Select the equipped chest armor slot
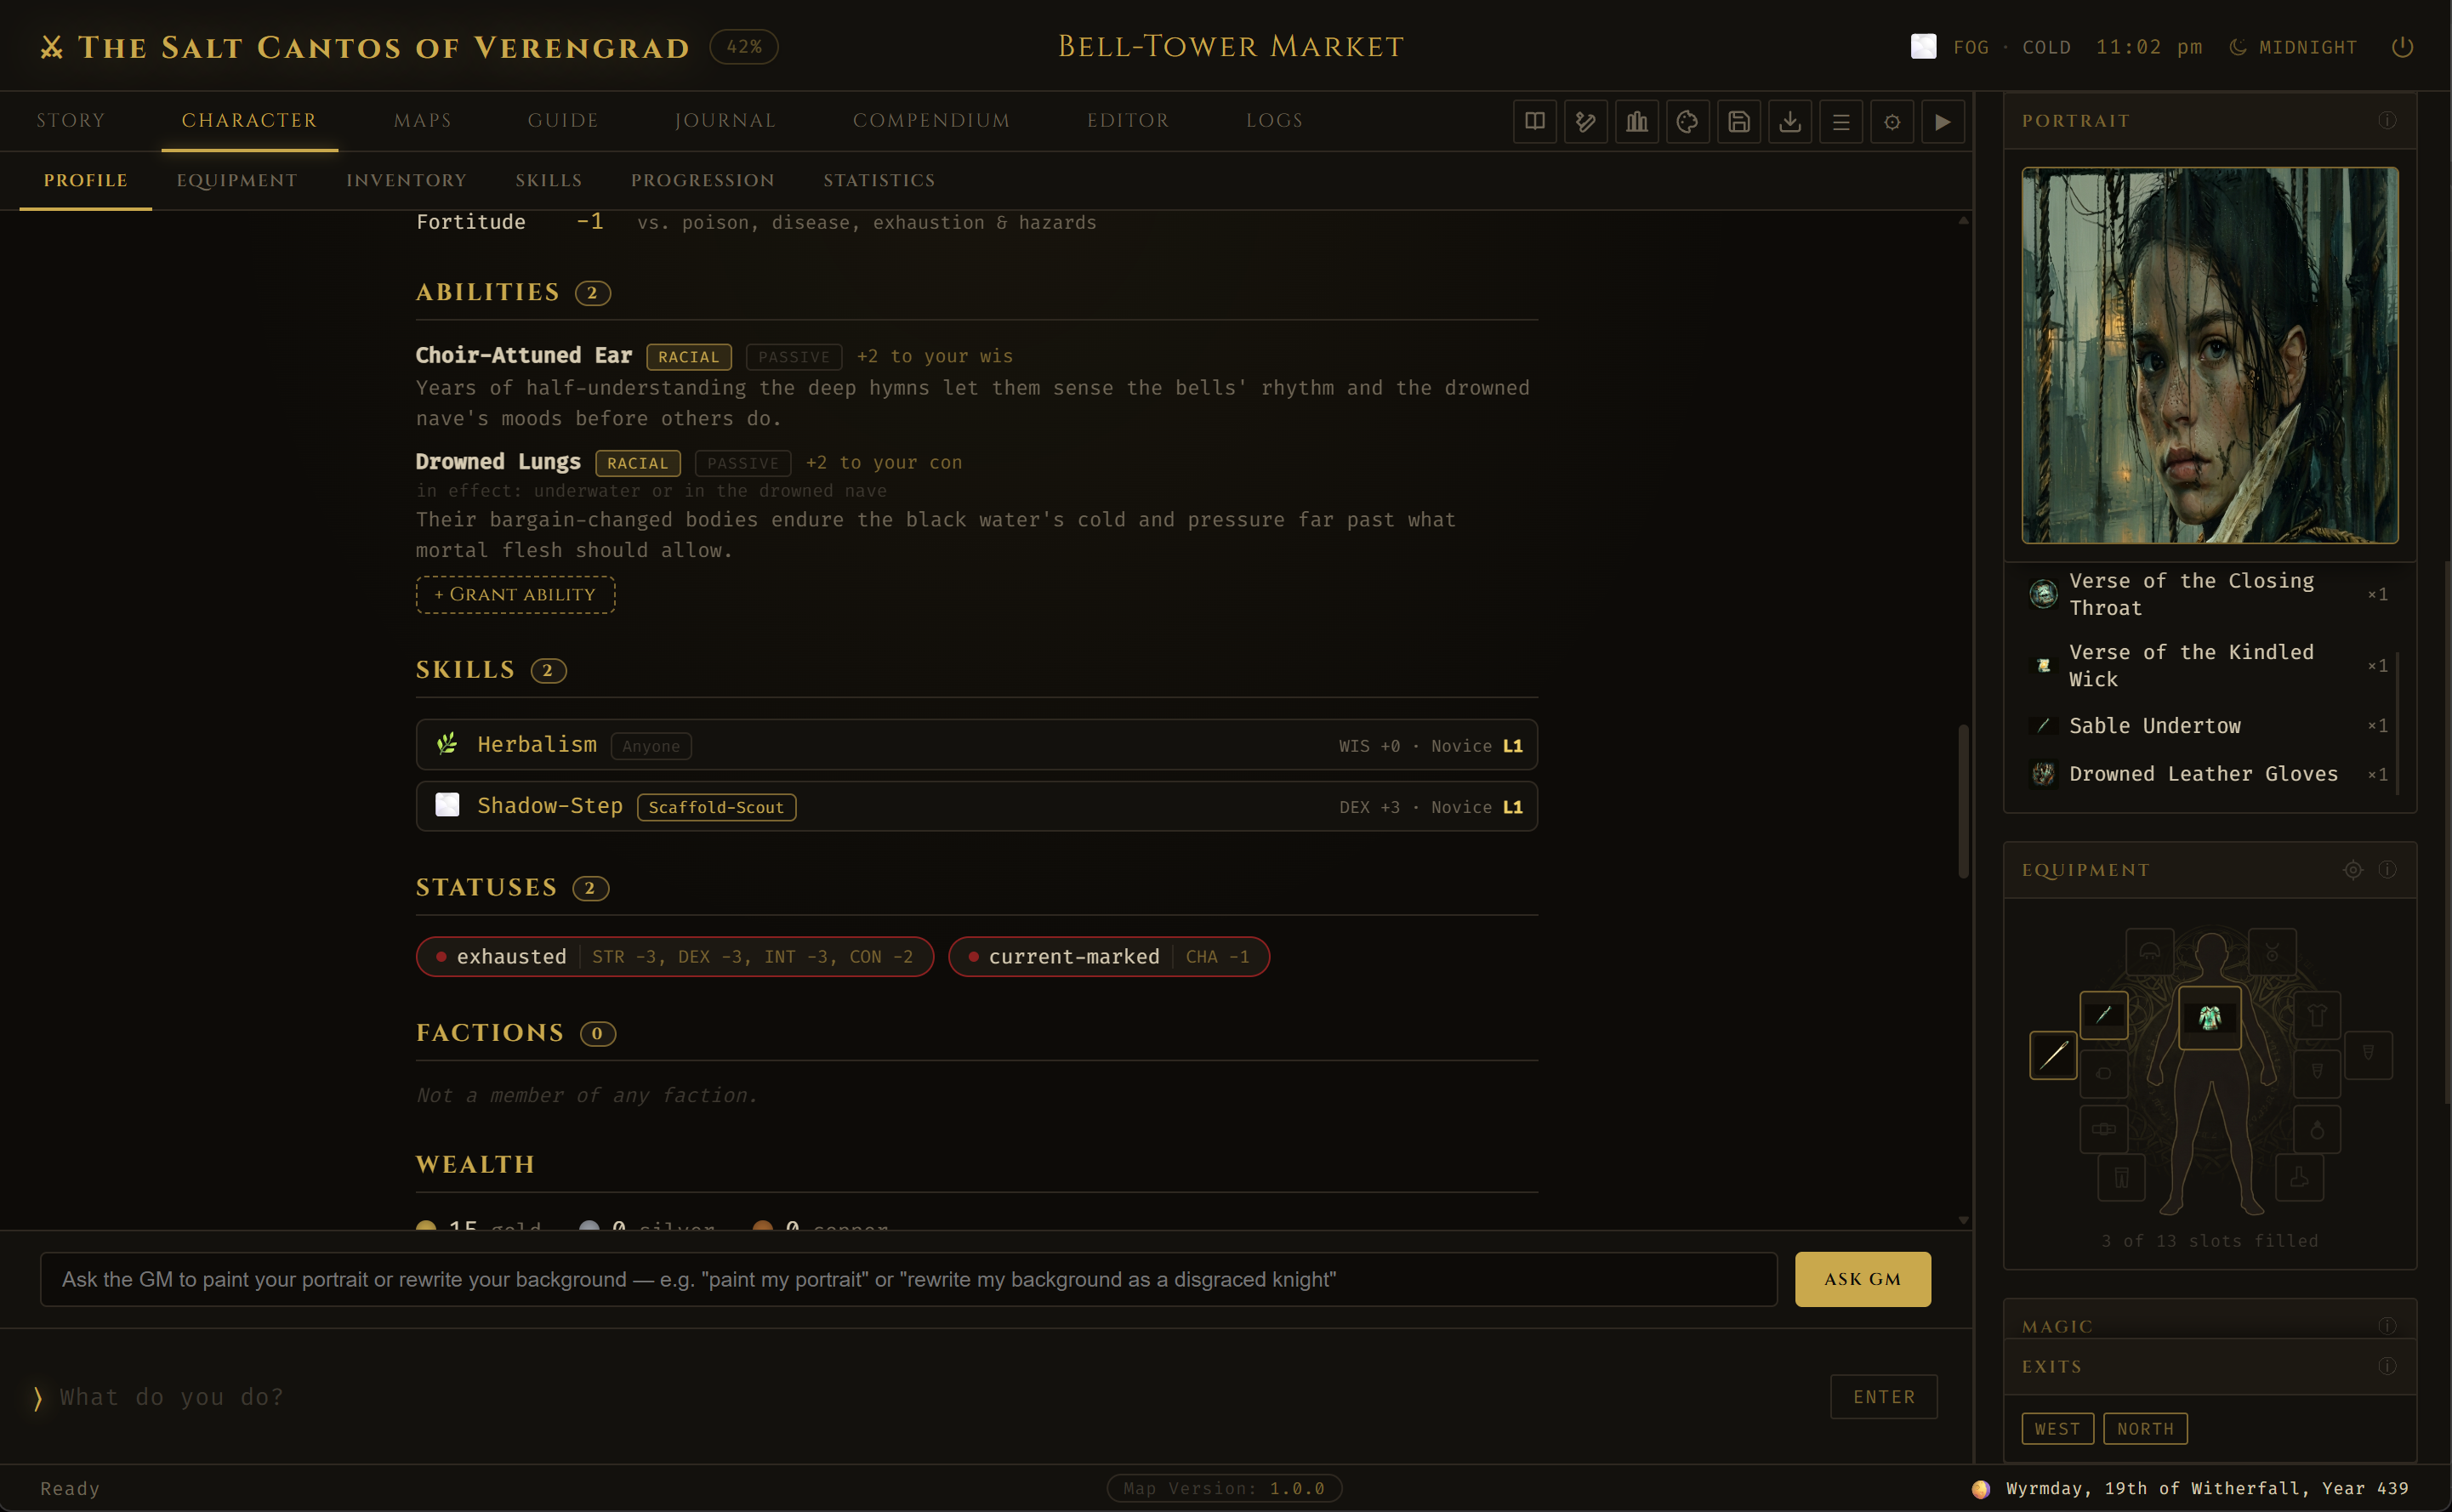Image resolution: width=2452 pixels, height=1512 pixels. (2209, 1018)
